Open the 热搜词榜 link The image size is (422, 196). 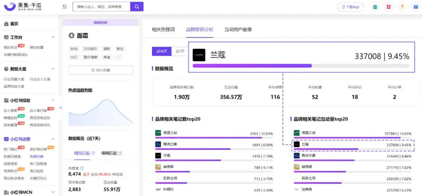coord(37,157)
